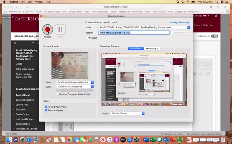Expand the Source Built-in Display dropdown
Image resolution: width=232 pixels, height=144 pixels.
127,113
